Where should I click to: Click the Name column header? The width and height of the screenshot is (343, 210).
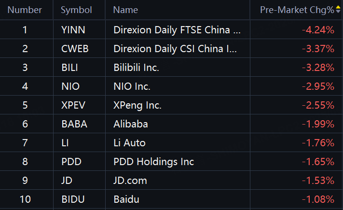pyautogui.click(x=125, y=10)
